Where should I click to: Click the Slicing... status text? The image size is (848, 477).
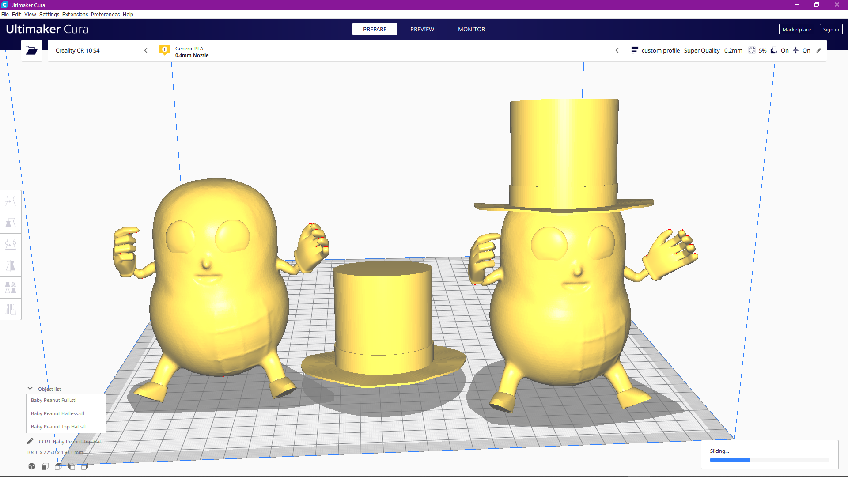click(x=719, y=451)
